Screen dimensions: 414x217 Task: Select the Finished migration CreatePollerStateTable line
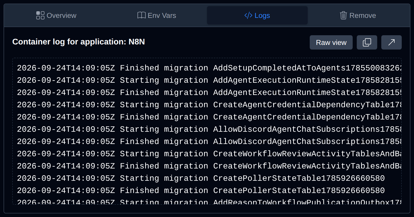click(x=201, y=190)
